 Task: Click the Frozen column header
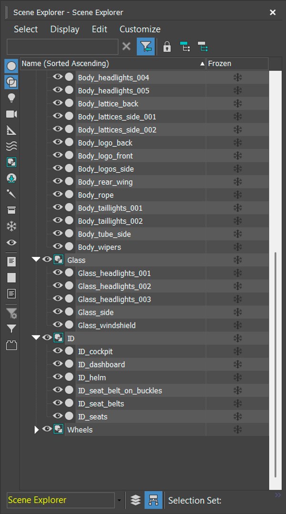tap(237, 64)
